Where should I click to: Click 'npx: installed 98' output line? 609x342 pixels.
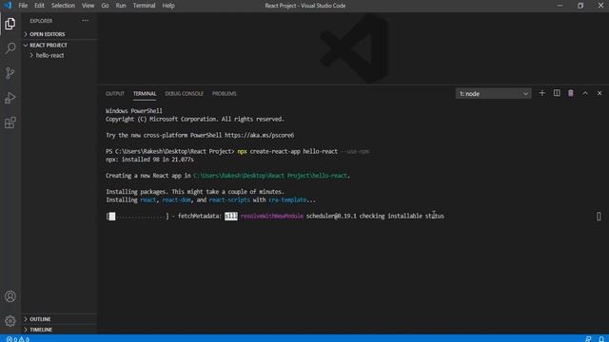[149, 160]
